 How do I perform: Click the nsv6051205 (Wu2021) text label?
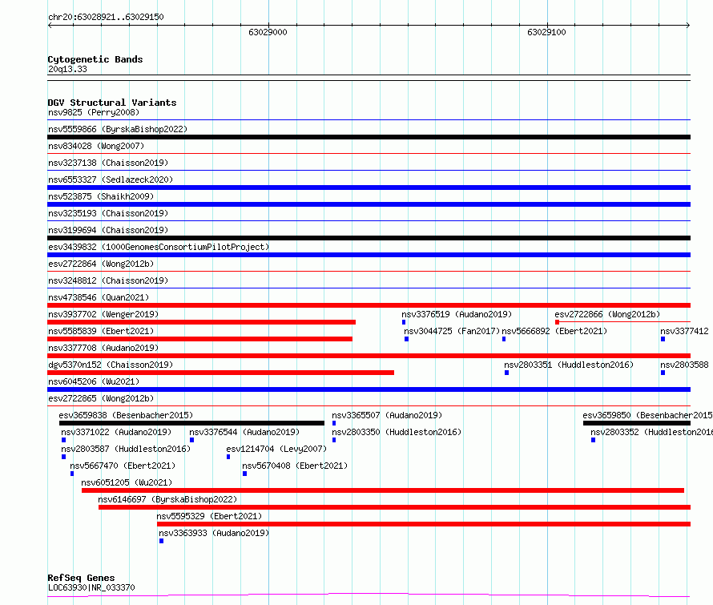coord(127,482)
